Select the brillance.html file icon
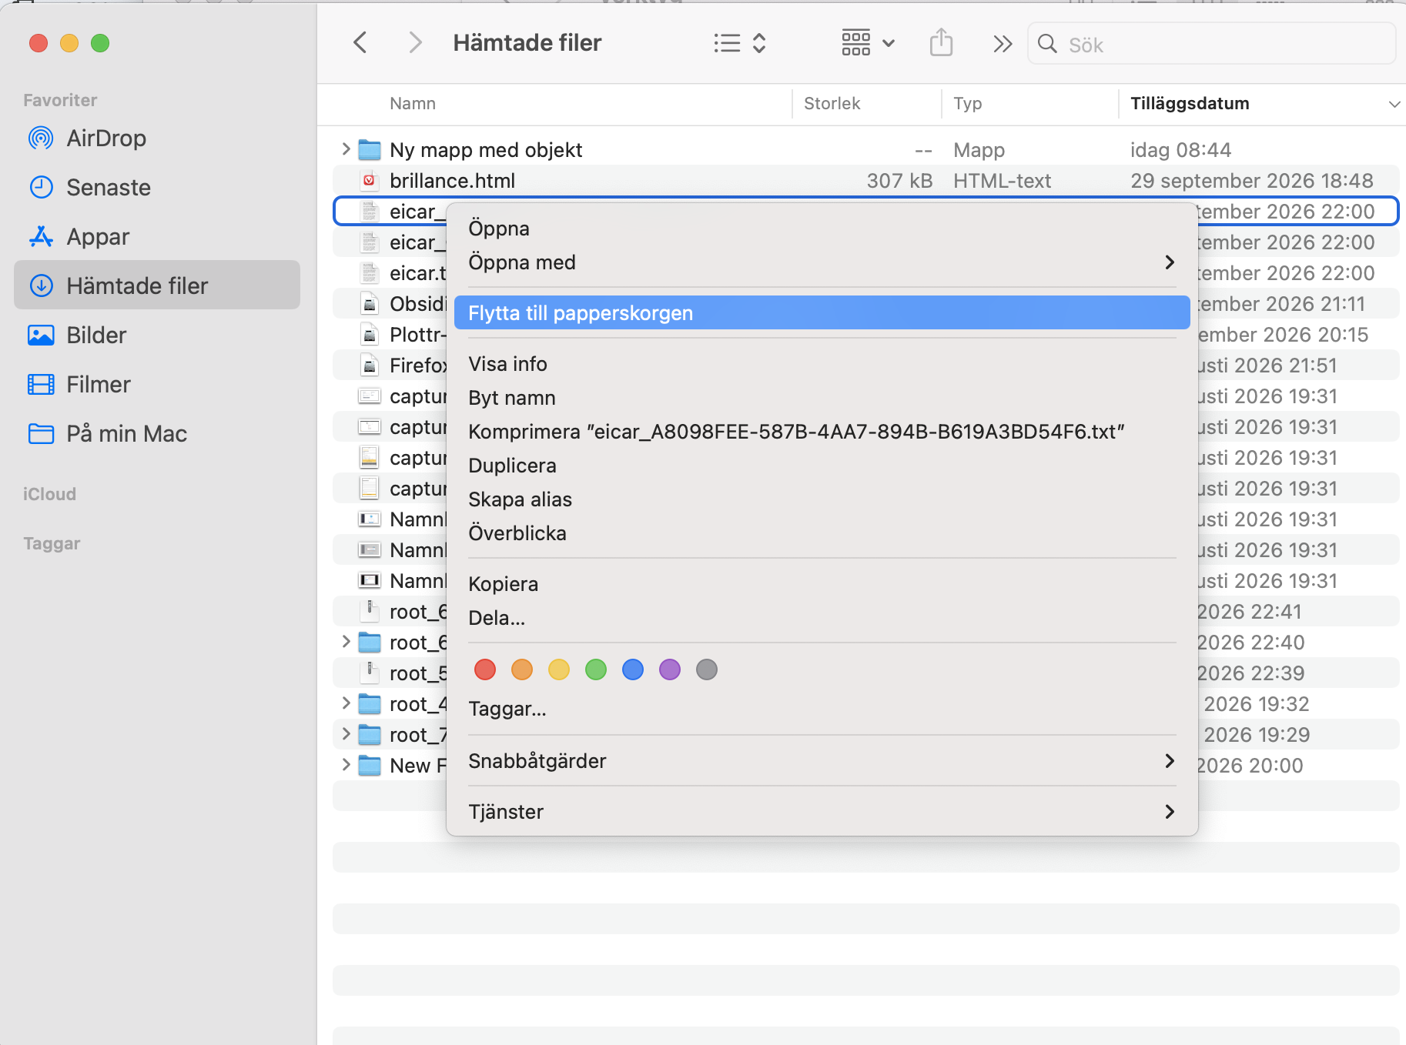Image resolution: width=1406 pixels, height=1045 pixels. click(370, 181)
